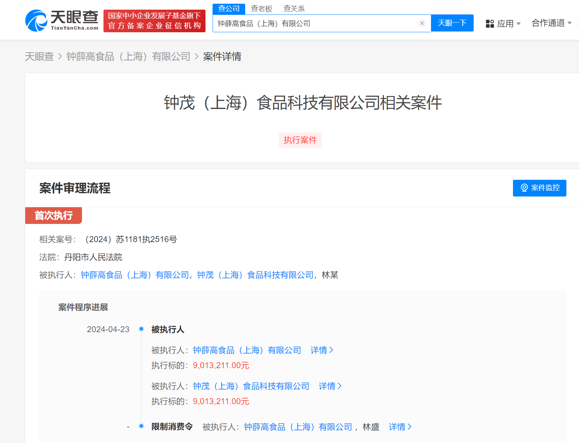Click the 执行案件 tag
Screen dimensions: 579x443
[300, 140]
